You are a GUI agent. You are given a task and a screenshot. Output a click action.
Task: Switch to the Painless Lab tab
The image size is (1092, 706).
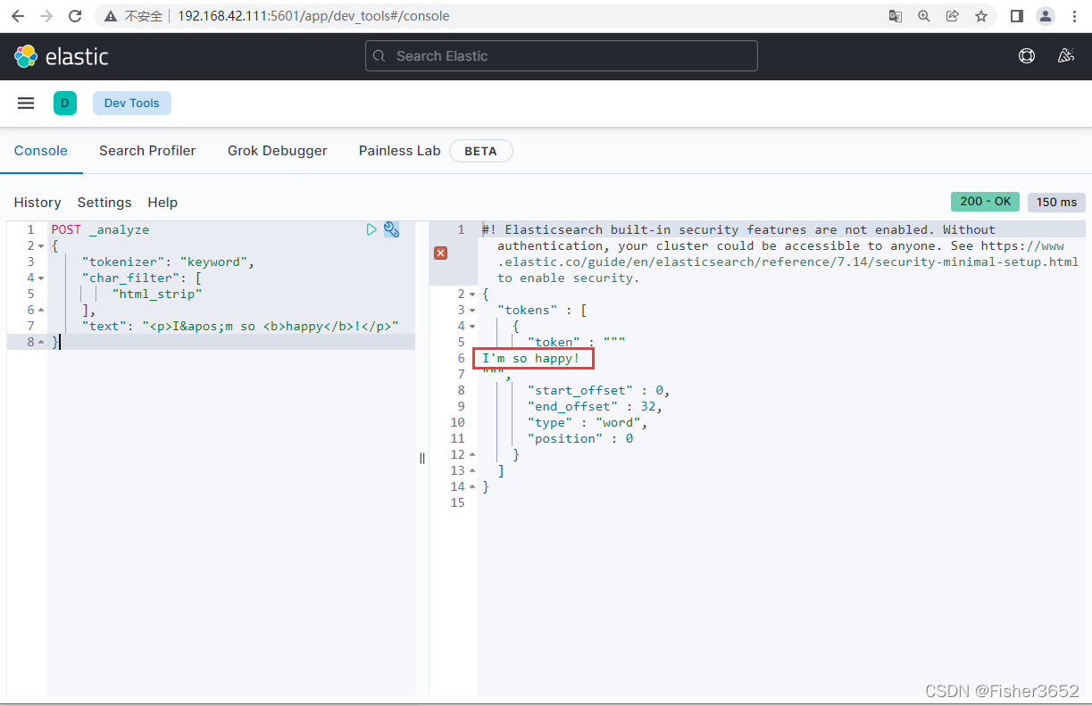pos(400,151)
